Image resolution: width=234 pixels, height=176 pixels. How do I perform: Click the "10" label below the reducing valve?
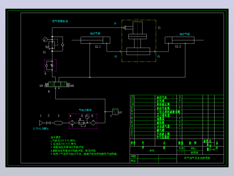click(x=44, y=52)
